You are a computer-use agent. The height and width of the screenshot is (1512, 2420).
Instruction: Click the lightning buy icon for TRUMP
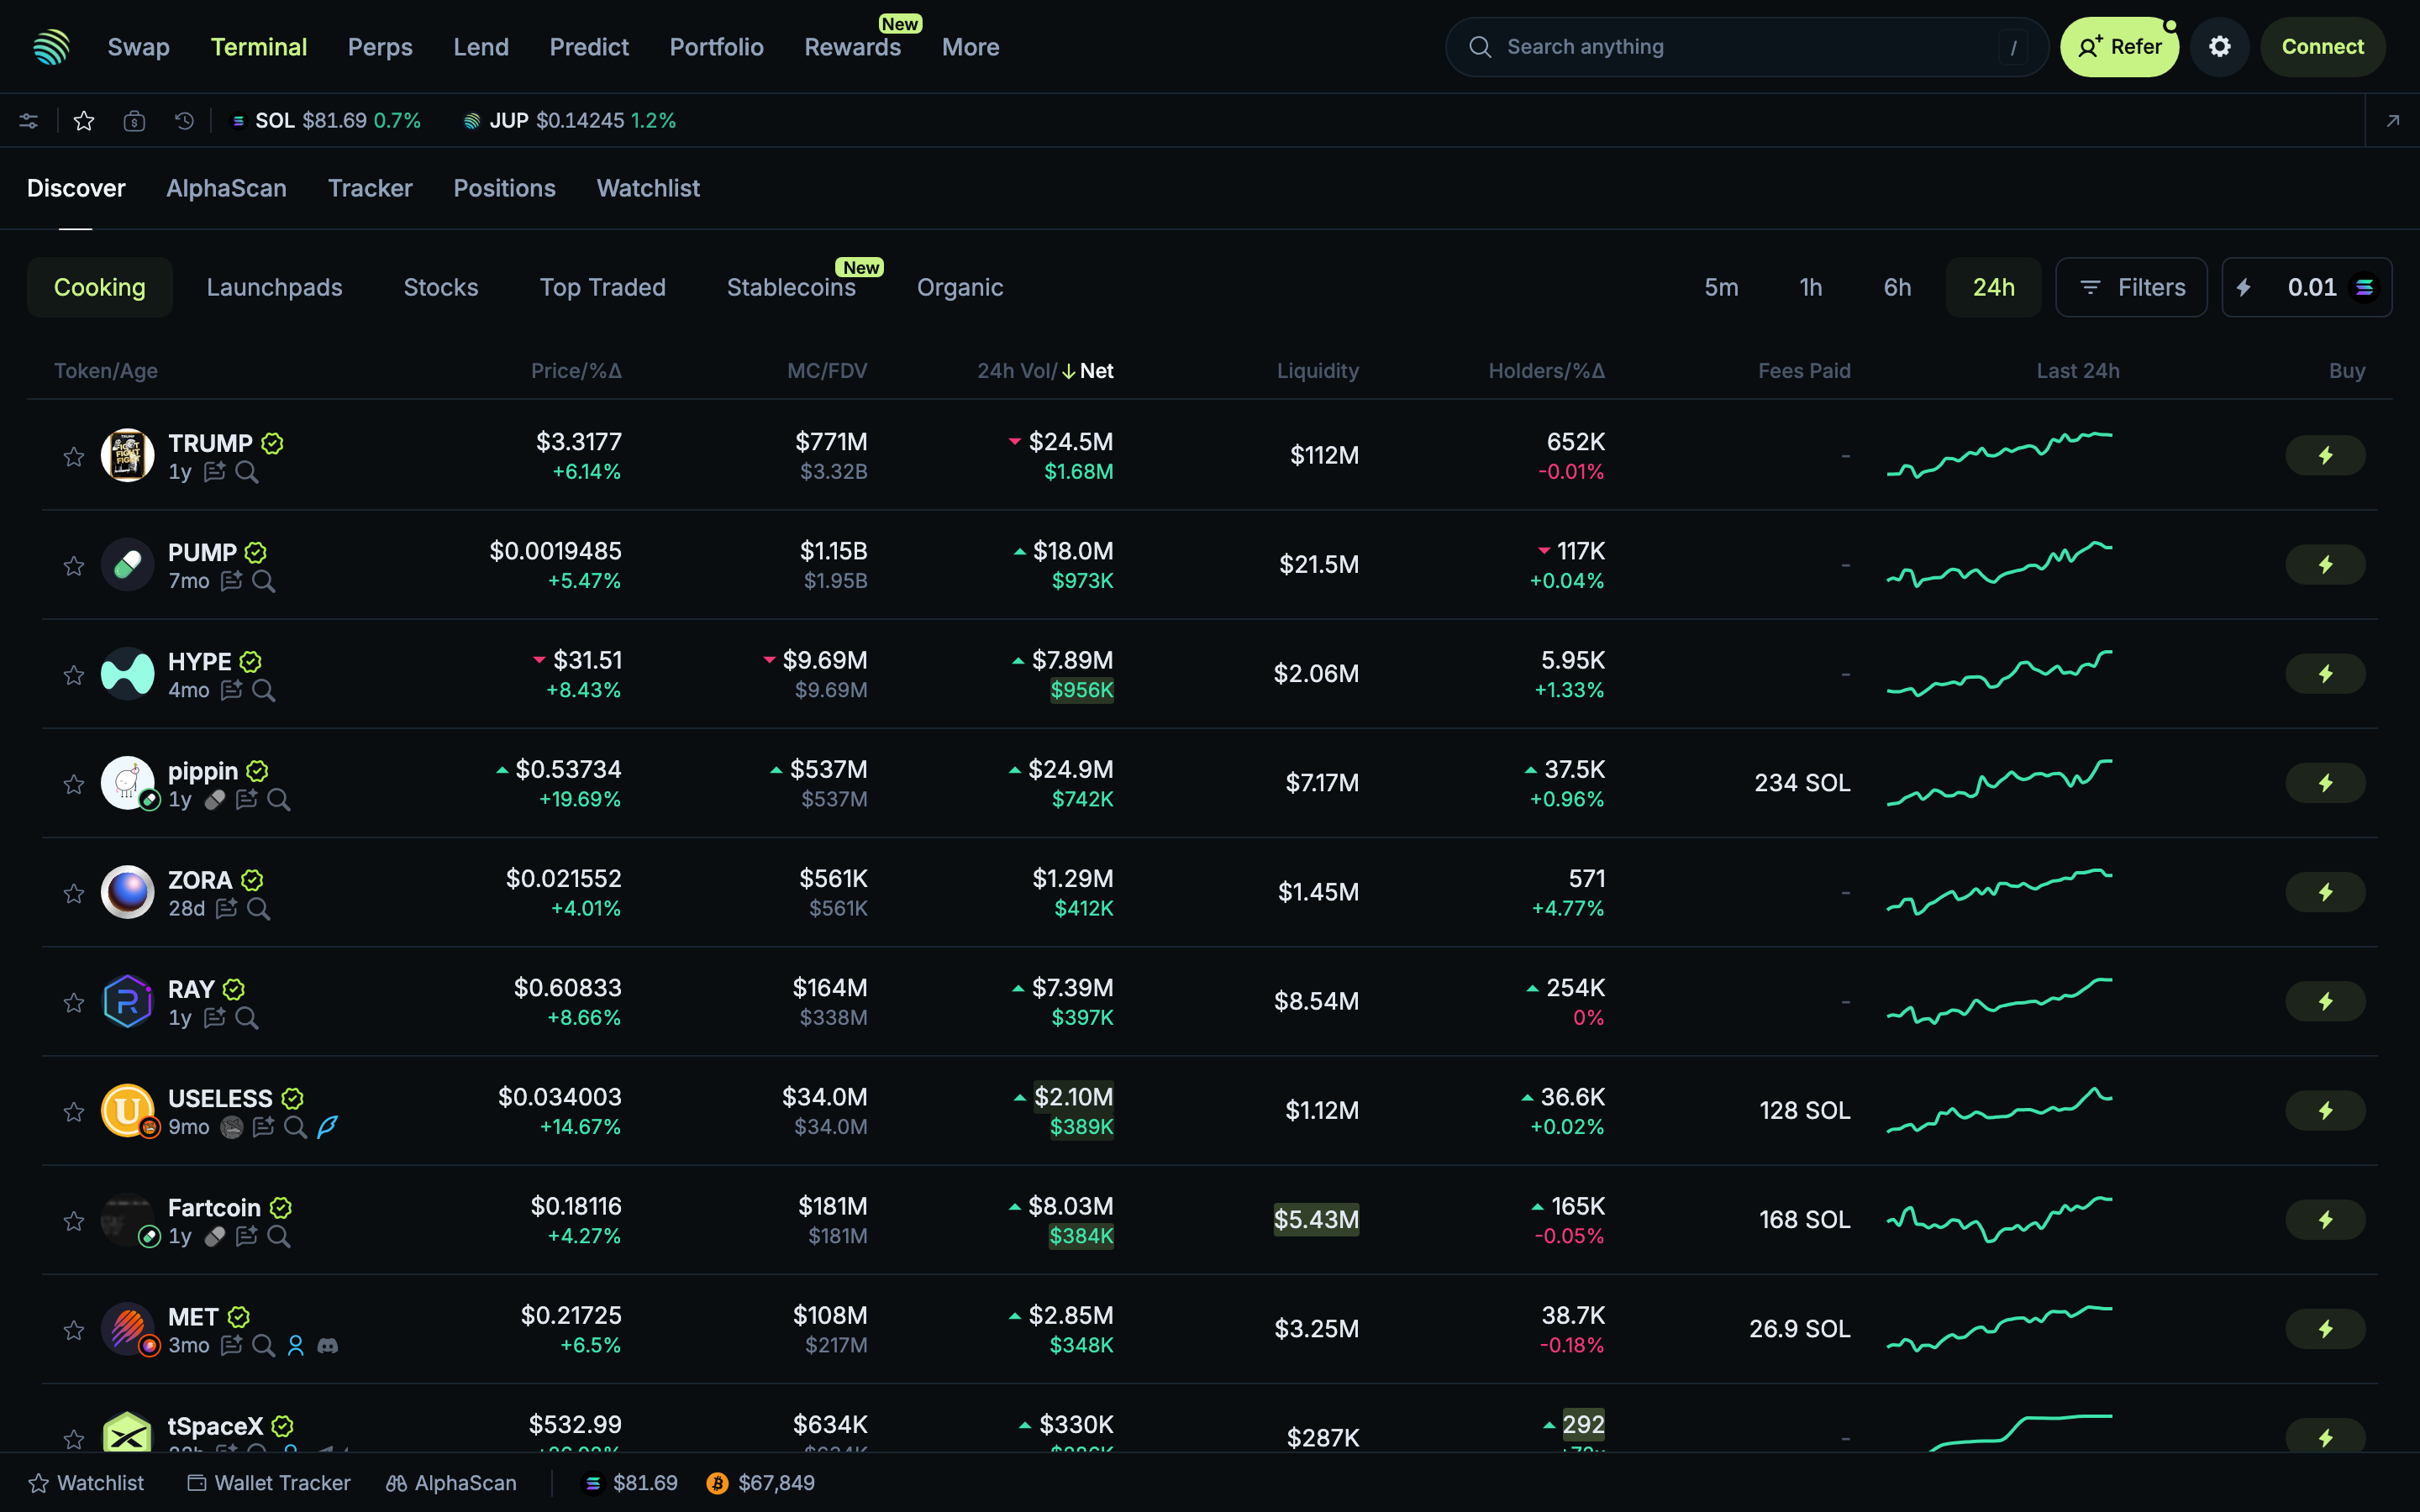tap(2324, 454)
